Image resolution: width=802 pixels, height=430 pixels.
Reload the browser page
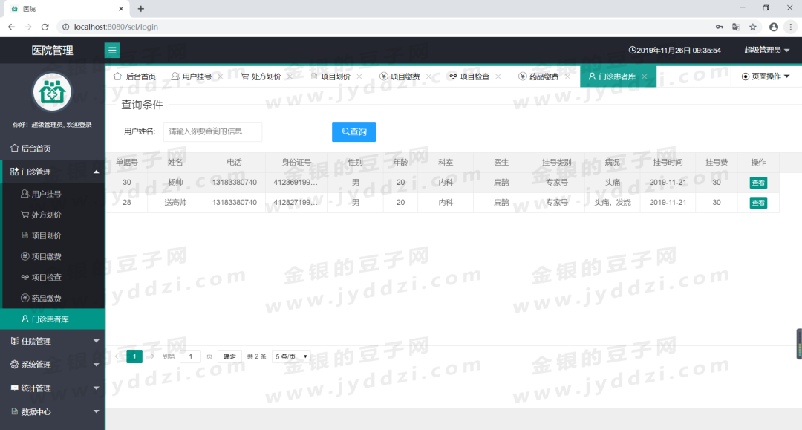pos(45,27)
